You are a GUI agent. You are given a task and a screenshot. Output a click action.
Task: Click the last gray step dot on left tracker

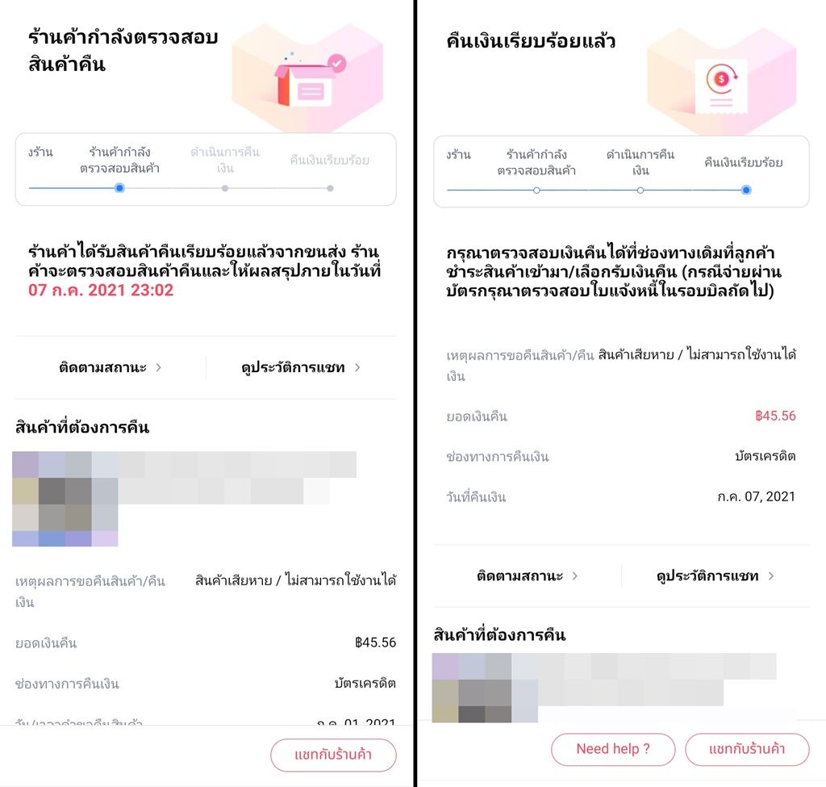click(x=330, y=188)
